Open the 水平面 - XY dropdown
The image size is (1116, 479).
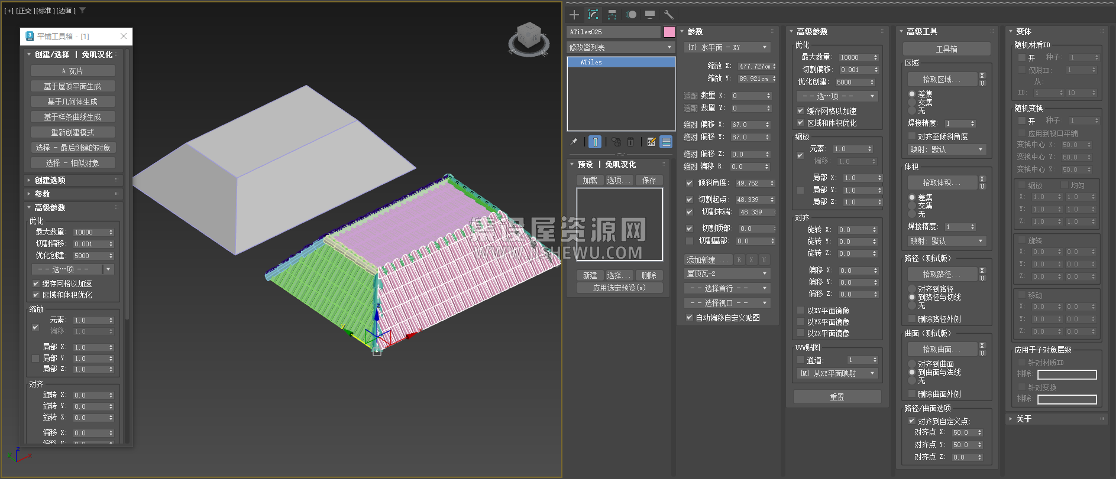(x=727, y=47)
